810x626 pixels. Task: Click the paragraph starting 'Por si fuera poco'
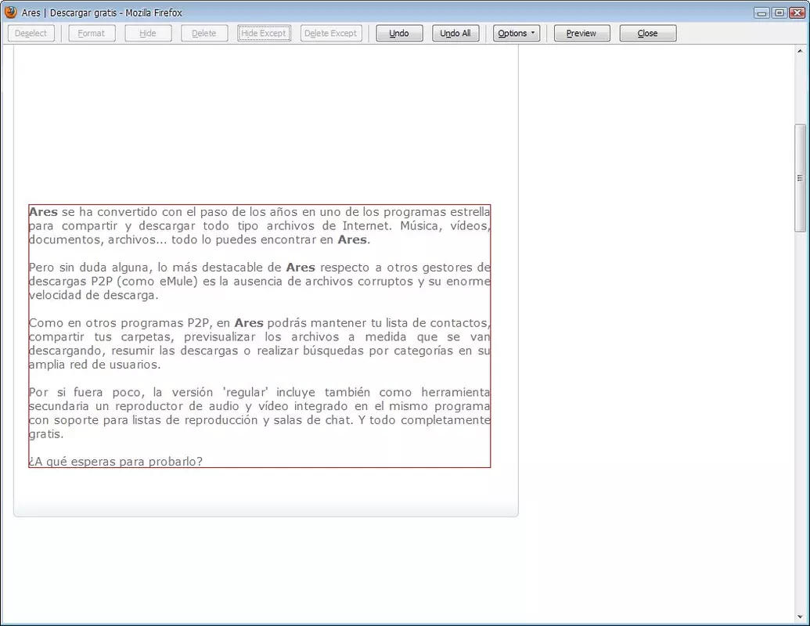(259, 412)
